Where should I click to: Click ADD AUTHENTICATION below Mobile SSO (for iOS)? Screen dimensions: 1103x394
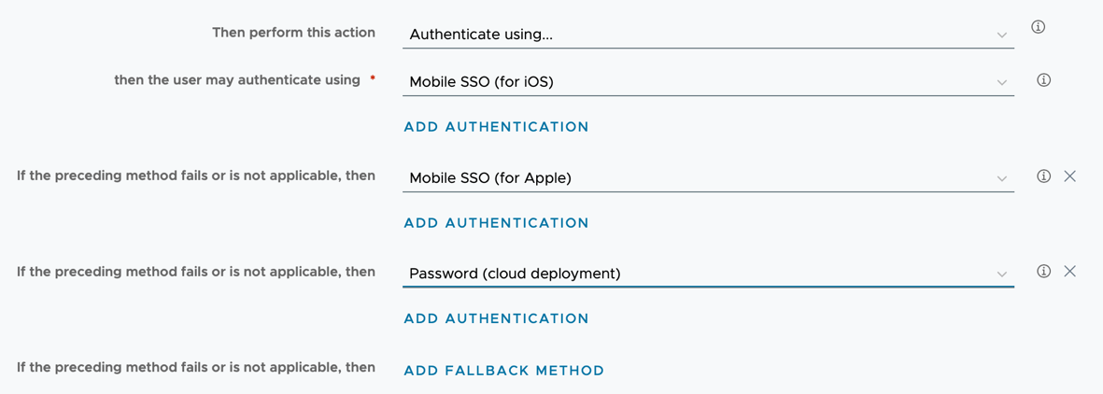(x=496, y=127)
